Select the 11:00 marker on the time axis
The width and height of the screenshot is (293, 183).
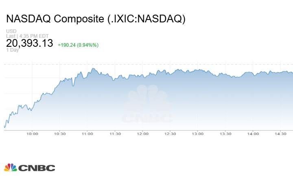(87, 133)
